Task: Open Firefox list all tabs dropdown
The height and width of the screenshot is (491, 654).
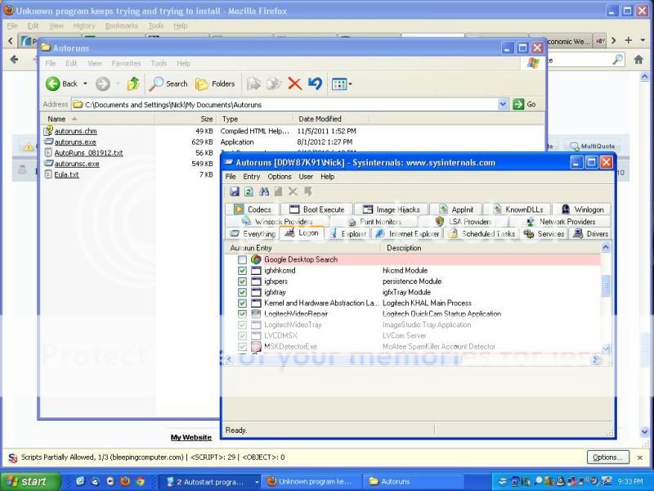Action: (643, 40)
